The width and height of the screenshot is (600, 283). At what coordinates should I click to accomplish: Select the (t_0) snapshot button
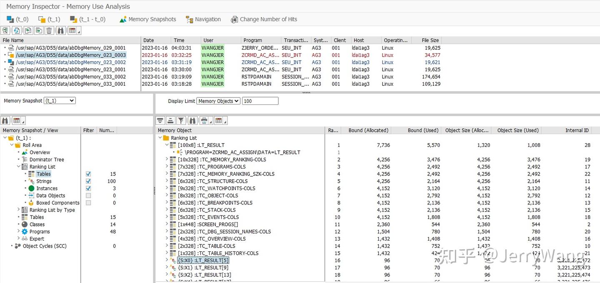tap(17, 19)
